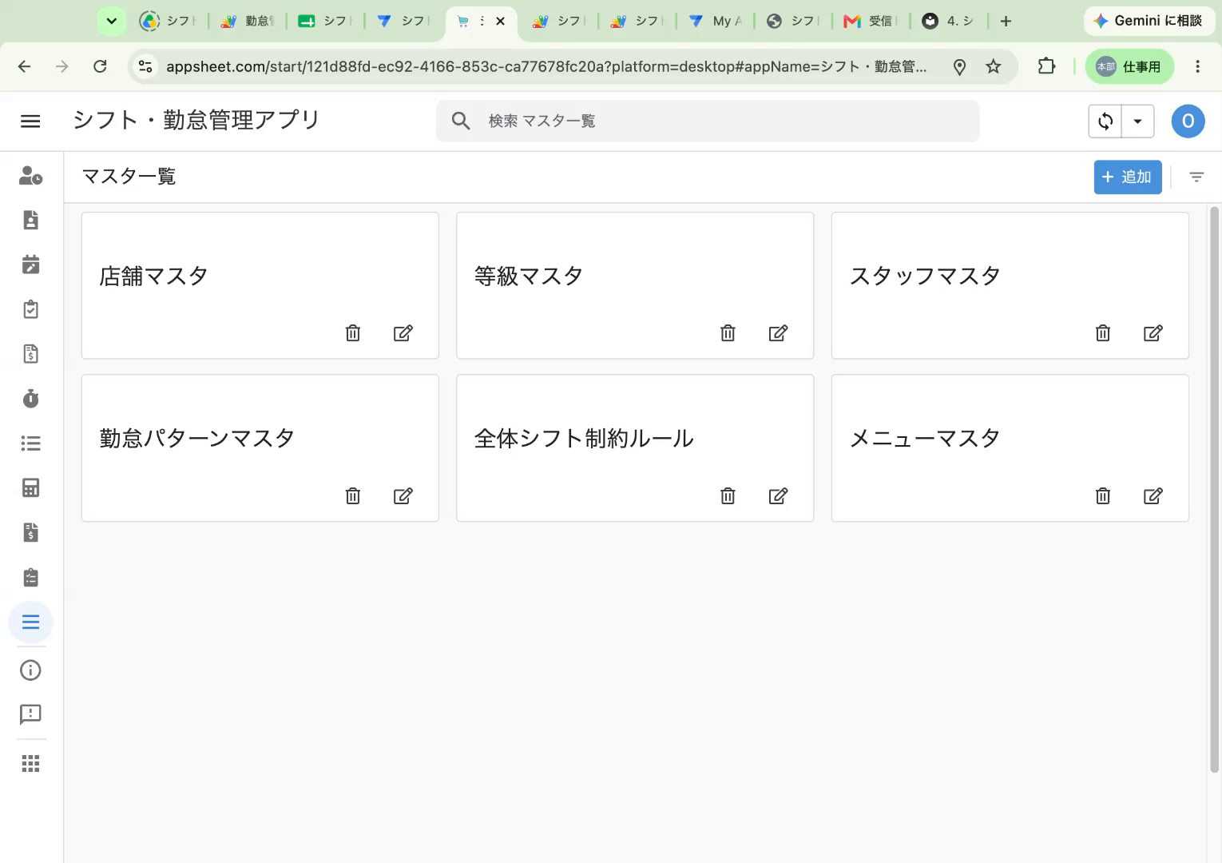Click the page vertical scrollbar

1215,489
